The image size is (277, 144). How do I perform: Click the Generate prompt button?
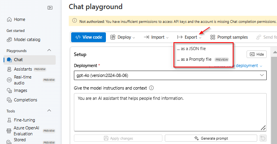coord(211,138)
